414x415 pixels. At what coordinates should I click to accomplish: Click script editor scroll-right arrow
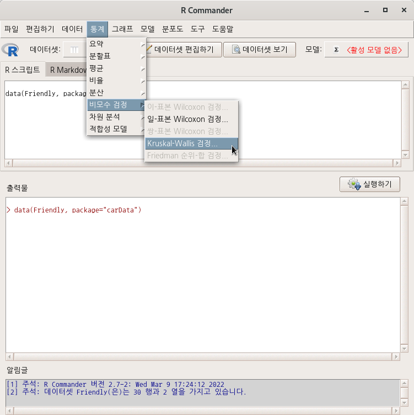click(397, 163)
